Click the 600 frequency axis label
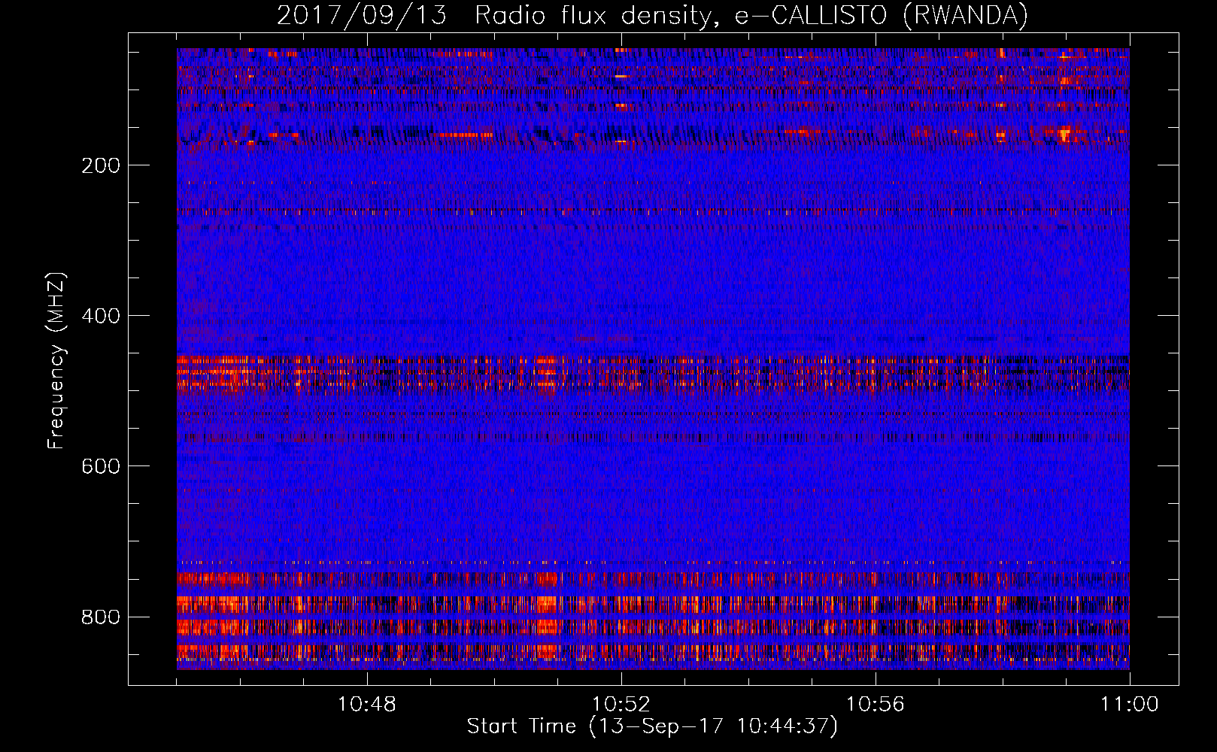 point(100,466)
